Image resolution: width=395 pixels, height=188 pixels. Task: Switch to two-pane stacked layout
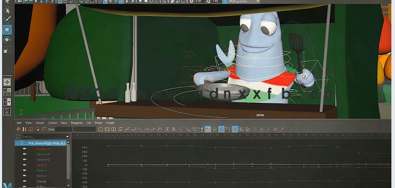tap(7, 102)
